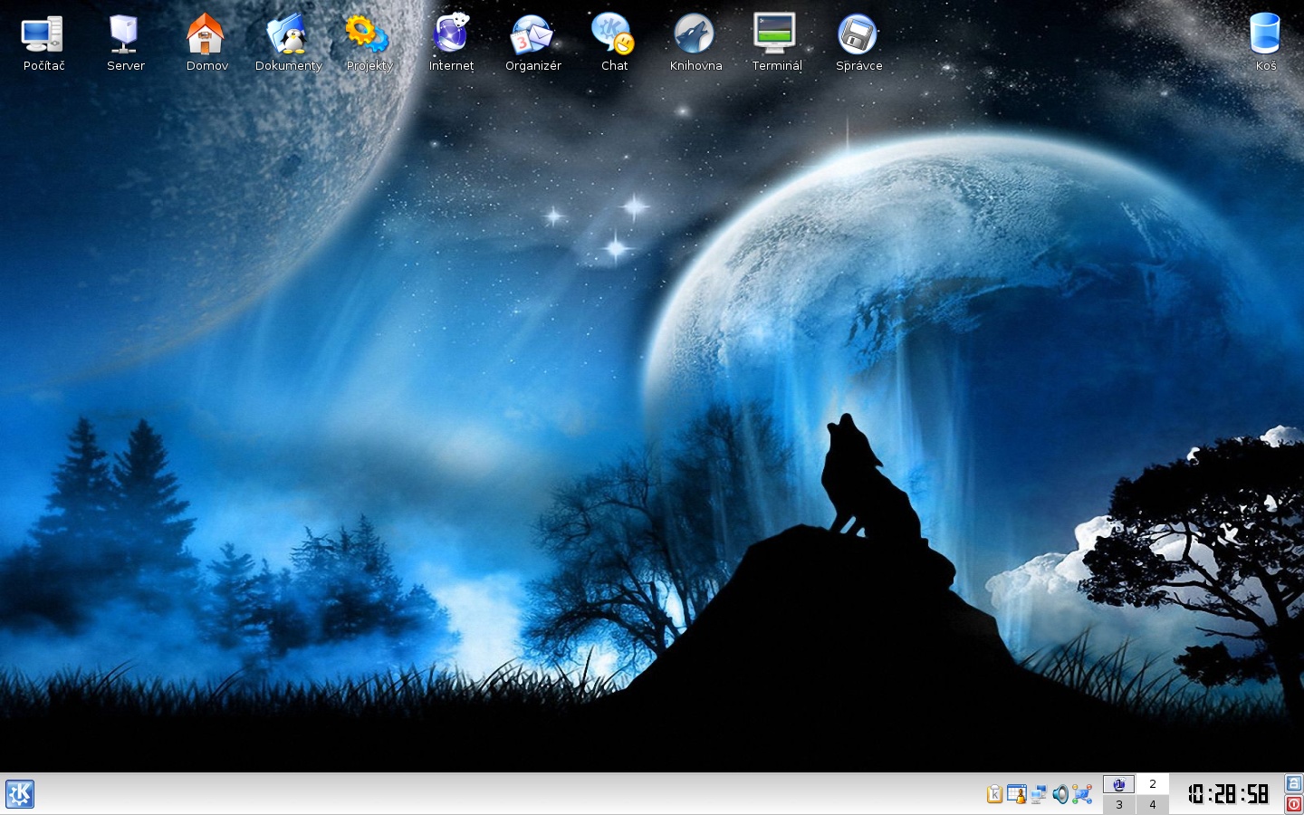This screenshot has height=815, width=1304.
Task: Open the KDE K menu button
Action: tap(20, 794)
